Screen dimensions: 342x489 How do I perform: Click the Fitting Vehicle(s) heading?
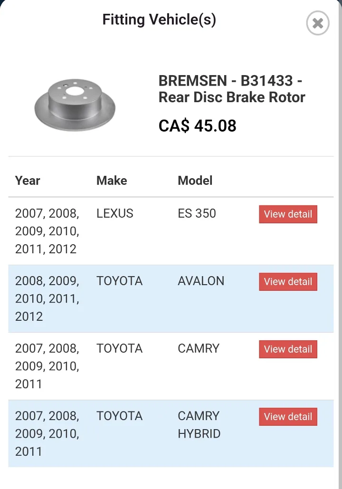tap(159, 19)
